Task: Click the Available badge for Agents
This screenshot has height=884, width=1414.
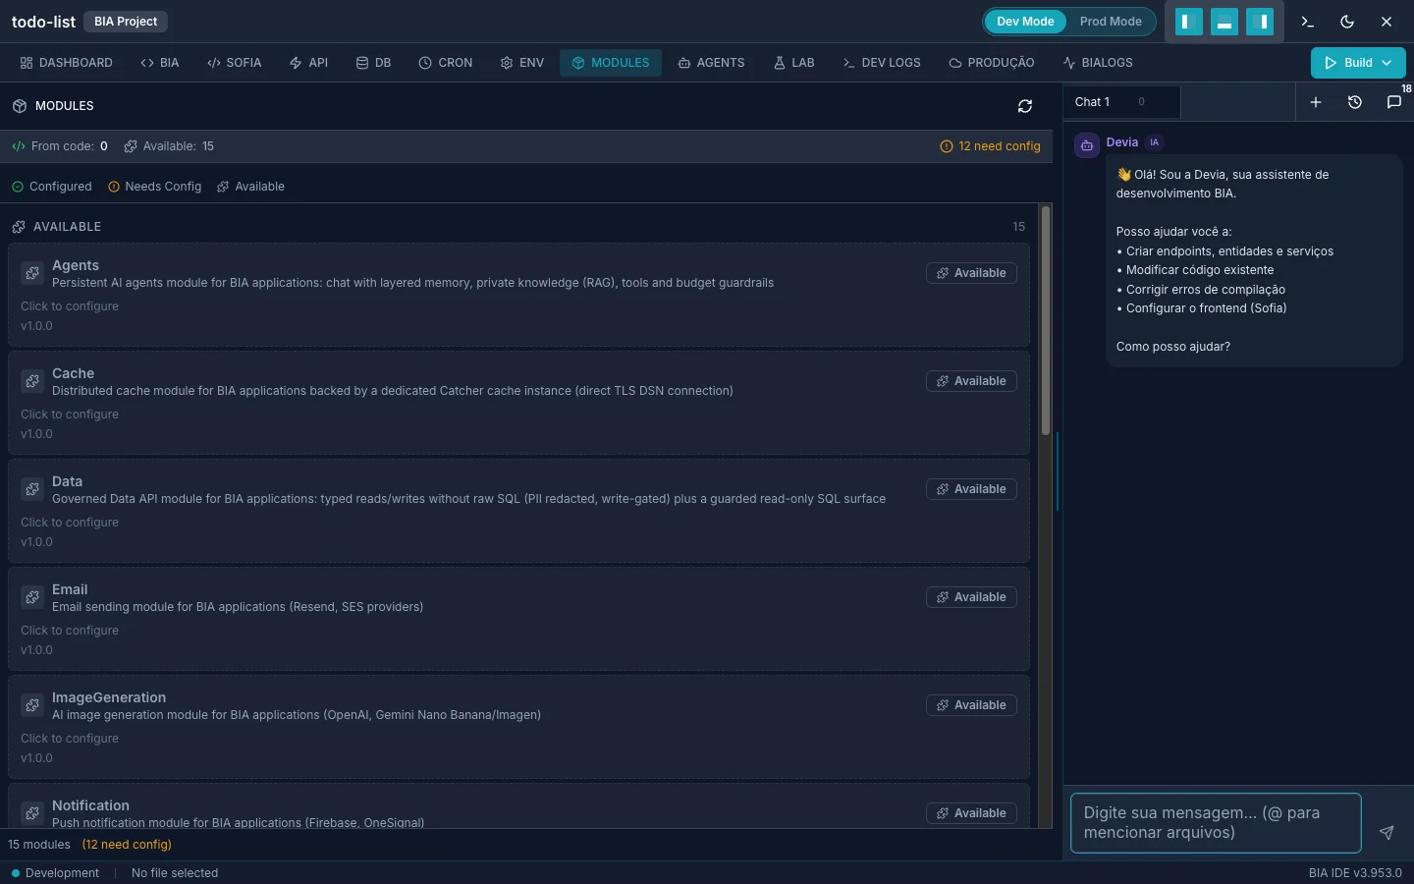Action: coord(971,273)
